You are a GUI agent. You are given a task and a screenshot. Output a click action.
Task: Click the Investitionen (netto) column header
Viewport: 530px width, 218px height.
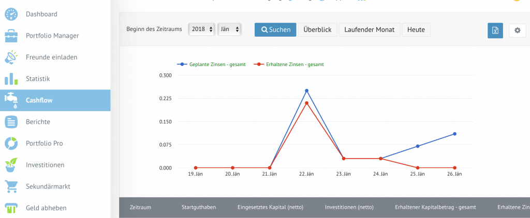pyautogui.click(x=349, y=207)
